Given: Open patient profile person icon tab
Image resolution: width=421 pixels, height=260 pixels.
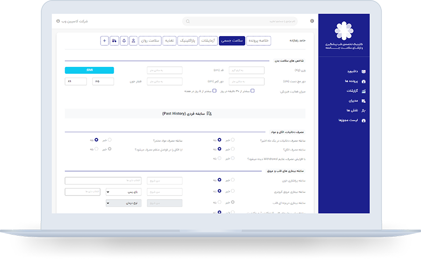Looking at the screenshot, I should (133, 41).
